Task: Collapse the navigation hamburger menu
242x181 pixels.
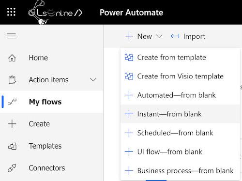Action: 12,36
